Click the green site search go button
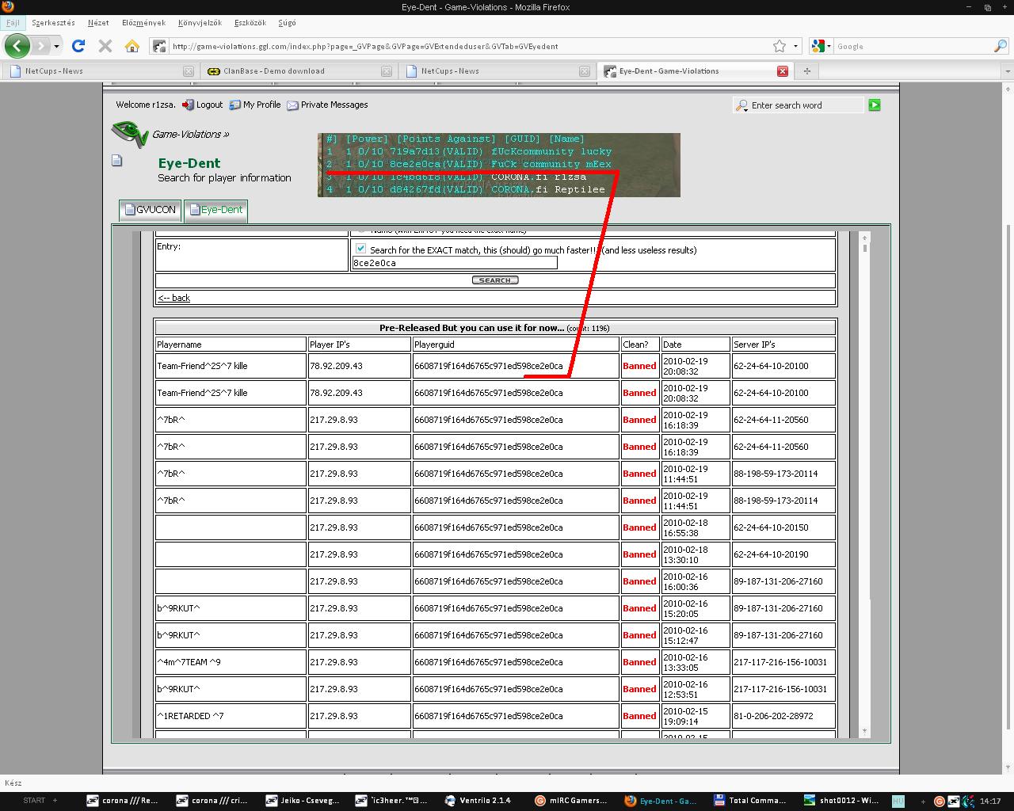This screenshot has height=811, width=1014. point(875,105)
